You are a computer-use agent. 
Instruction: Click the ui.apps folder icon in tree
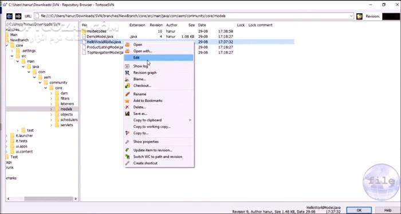click(12, 146)
